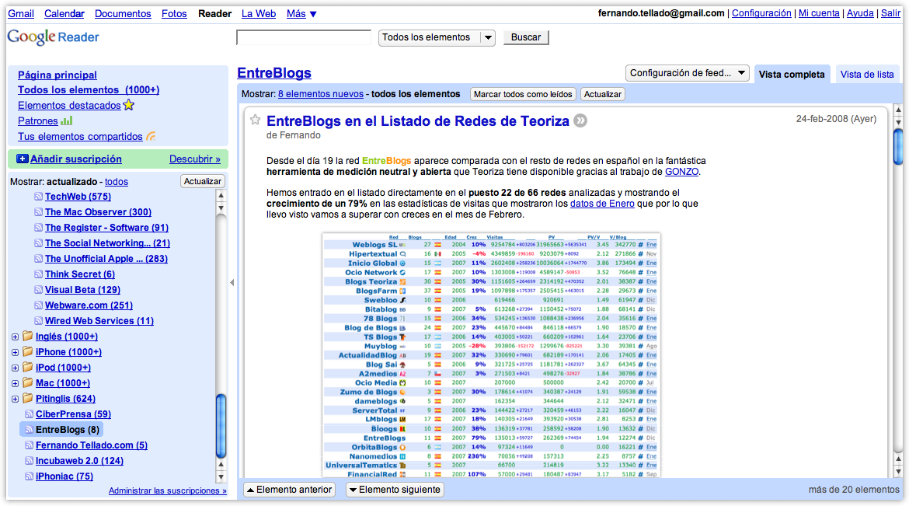Open Página principal link
This screenshot has width=909, height=506.
coord(57,75)
